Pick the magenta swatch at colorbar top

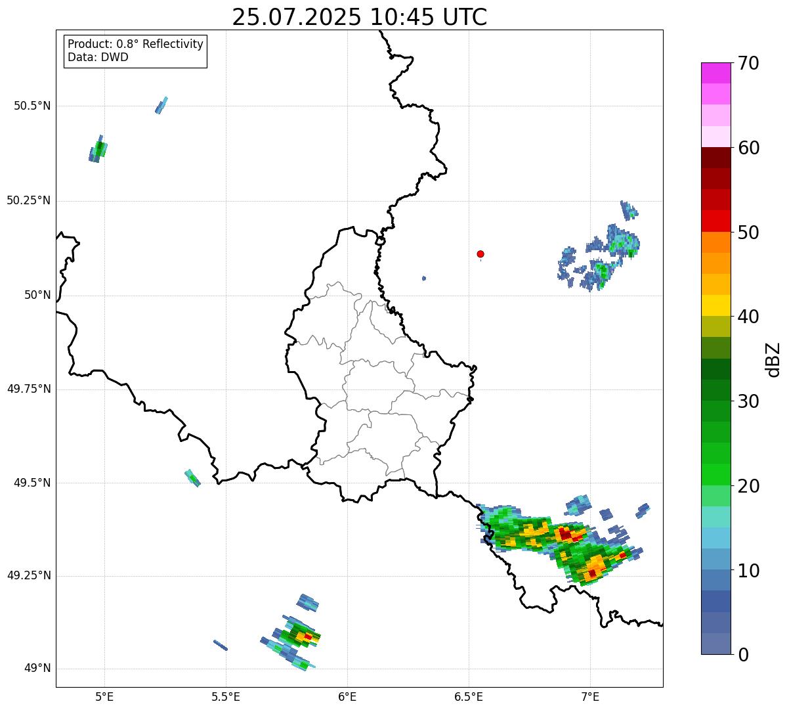(715, 73)
